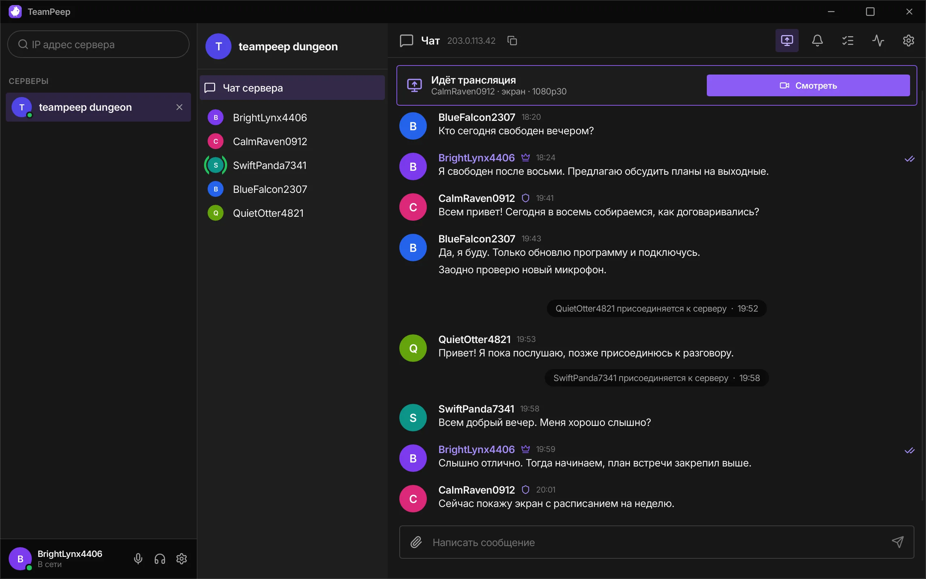Click the shield icon on the 20:01 message
This screenshot has height=579, width=926.
coord(526,490)
